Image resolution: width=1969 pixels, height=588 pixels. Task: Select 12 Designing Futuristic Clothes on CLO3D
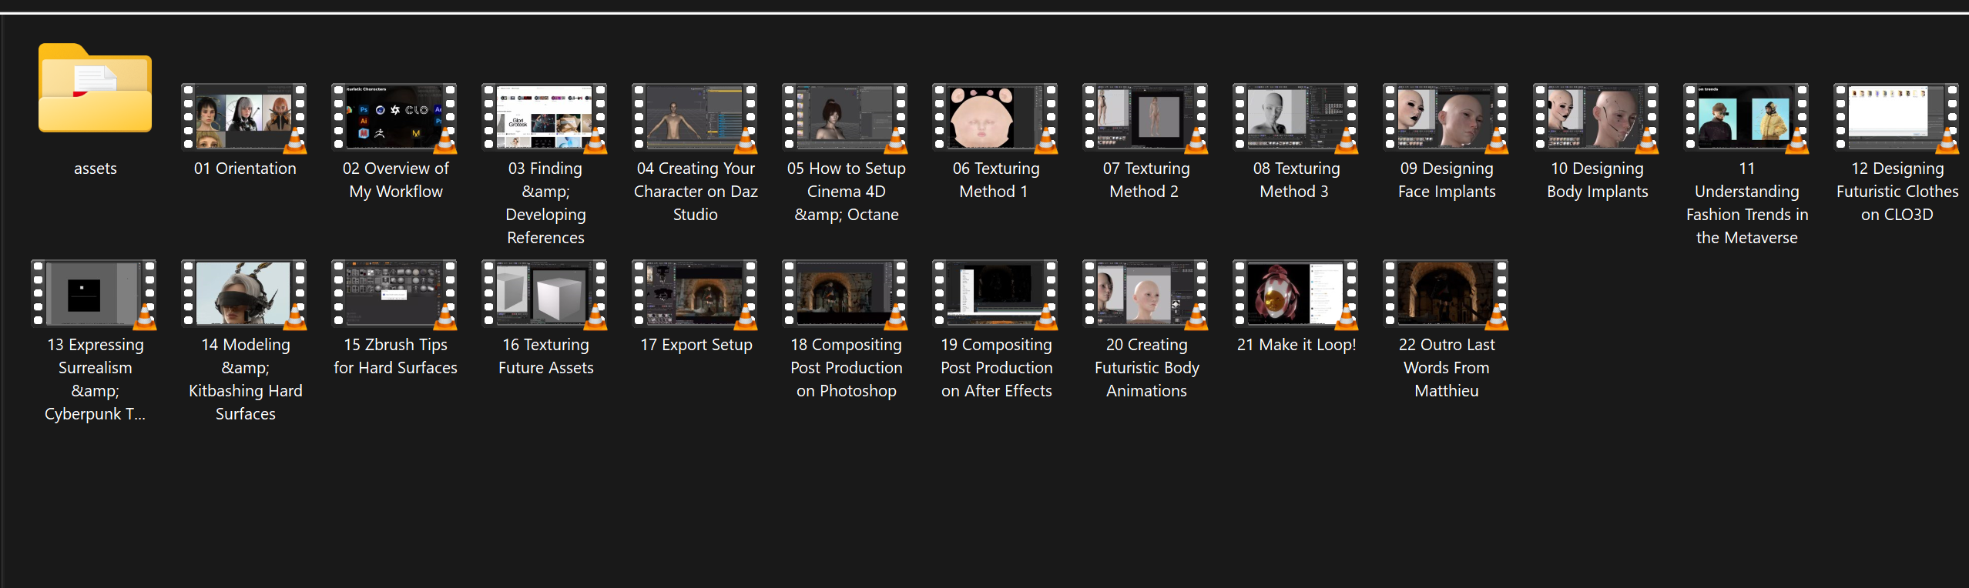point(1897,118)
